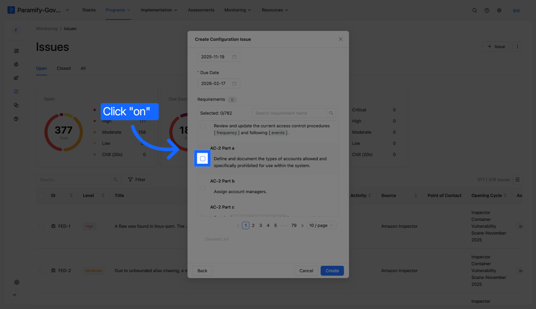Click the Cancel button
The width and height of the screenshot is (536, 309).
(306, 271)
